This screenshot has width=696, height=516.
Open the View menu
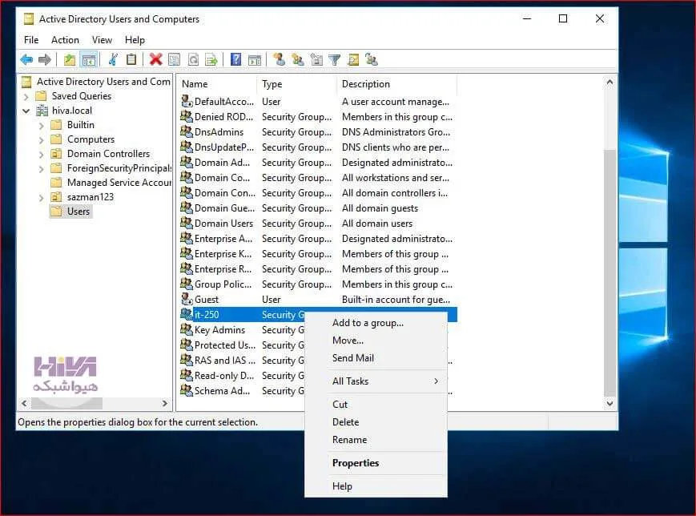pos(102,40)
